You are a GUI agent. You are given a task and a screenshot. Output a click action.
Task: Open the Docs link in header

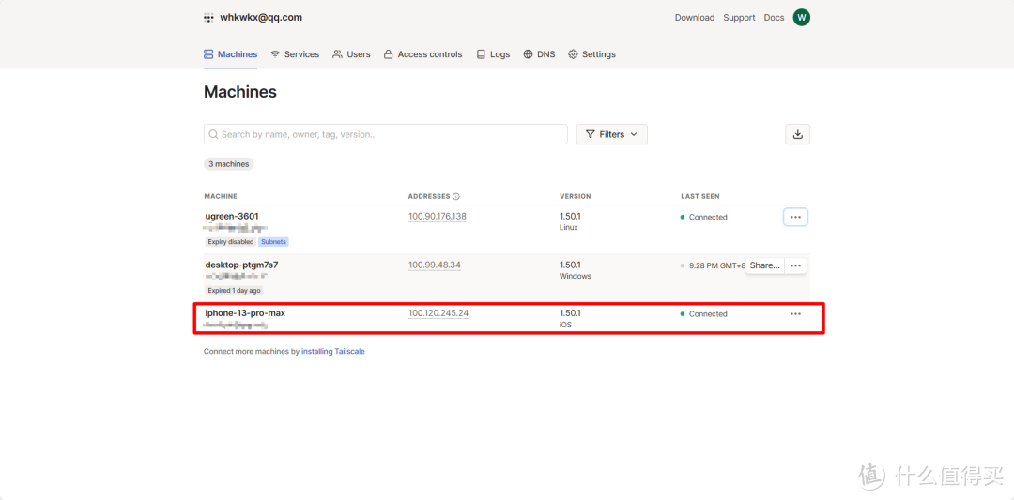click(x=774, y=18)
